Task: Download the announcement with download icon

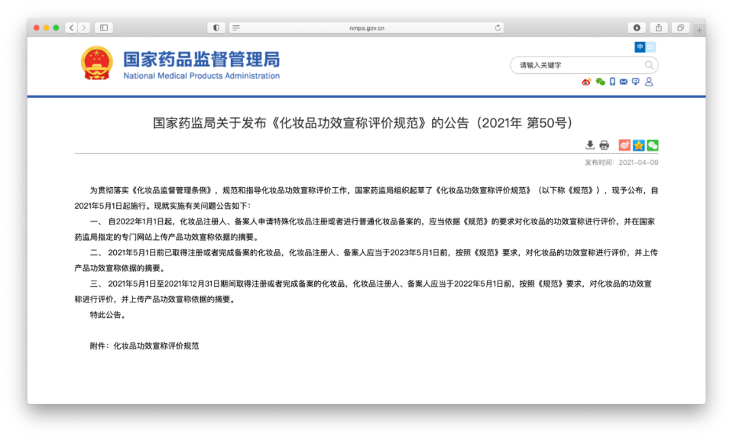Action: [590, 145]
